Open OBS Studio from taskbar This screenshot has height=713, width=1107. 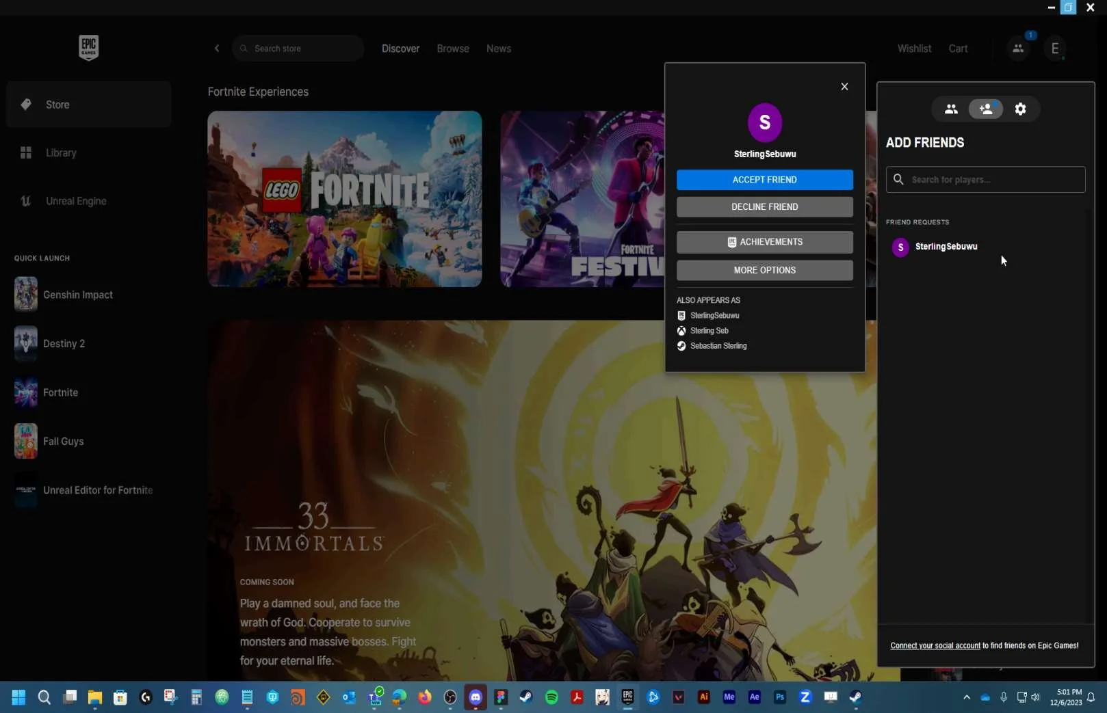tap(450, 697)
